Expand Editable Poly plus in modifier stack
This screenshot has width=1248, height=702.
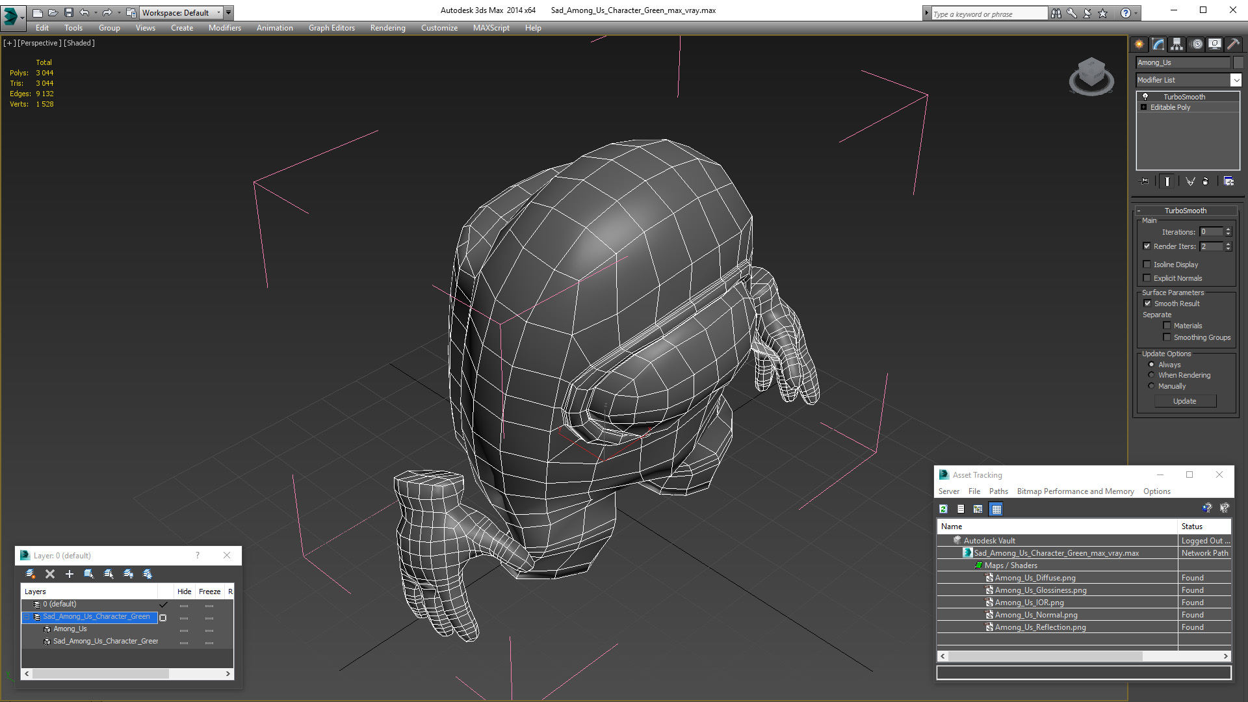1144,107
